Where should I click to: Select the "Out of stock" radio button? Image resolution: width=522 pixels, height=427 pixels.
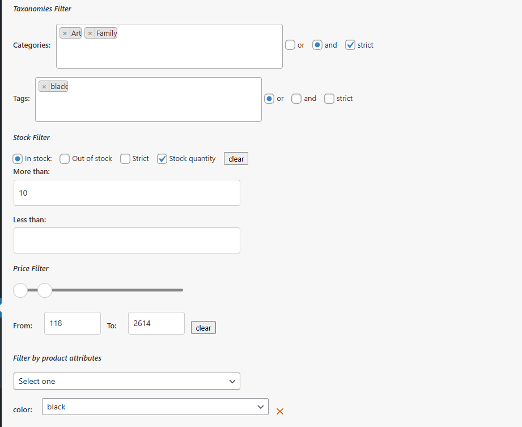64,158
